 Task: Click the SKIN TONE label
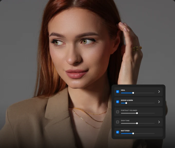point(125,121)
